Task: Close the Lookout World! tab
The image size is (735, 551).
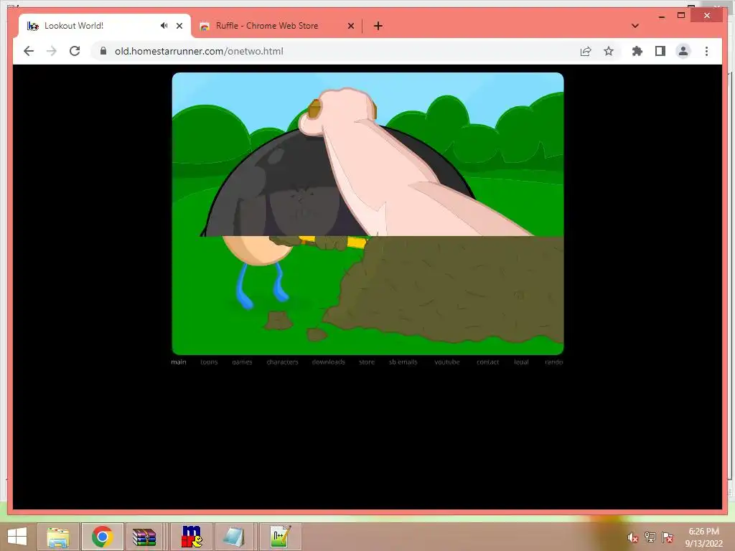Action: [179, 26]
